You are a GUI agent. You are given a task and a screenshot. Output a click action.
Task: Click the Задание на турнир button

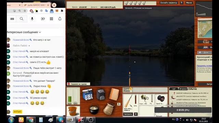pos(79,84)
